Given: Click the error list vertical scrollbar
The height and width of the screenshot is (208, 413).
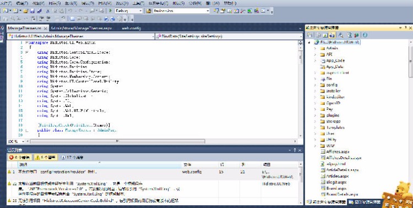Looking at the screenshot, I should point(301,183).
